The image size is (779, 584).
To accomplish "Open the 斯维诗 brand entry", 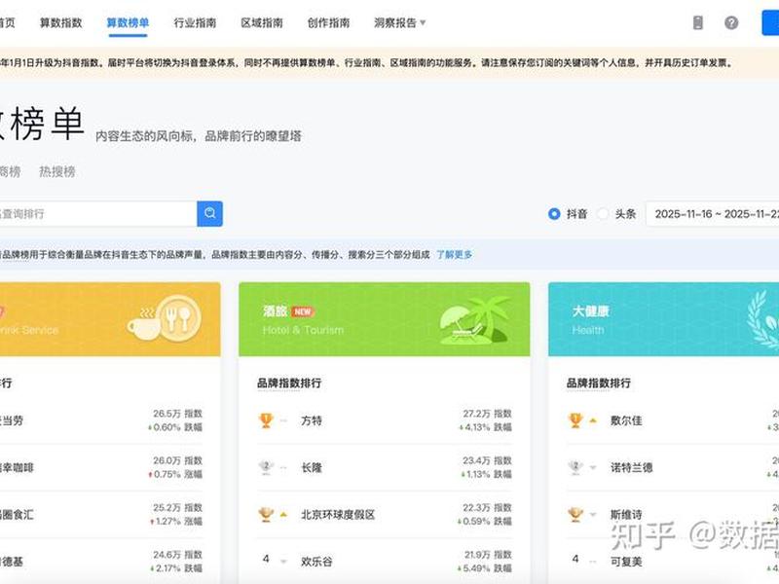I will pyautogui.click(x=626, y=515).
